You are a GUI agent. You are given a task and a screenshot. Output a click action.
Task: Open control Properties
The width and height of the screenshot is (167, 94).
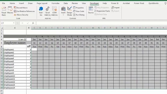pyautogui.click(x=78, y=8)
